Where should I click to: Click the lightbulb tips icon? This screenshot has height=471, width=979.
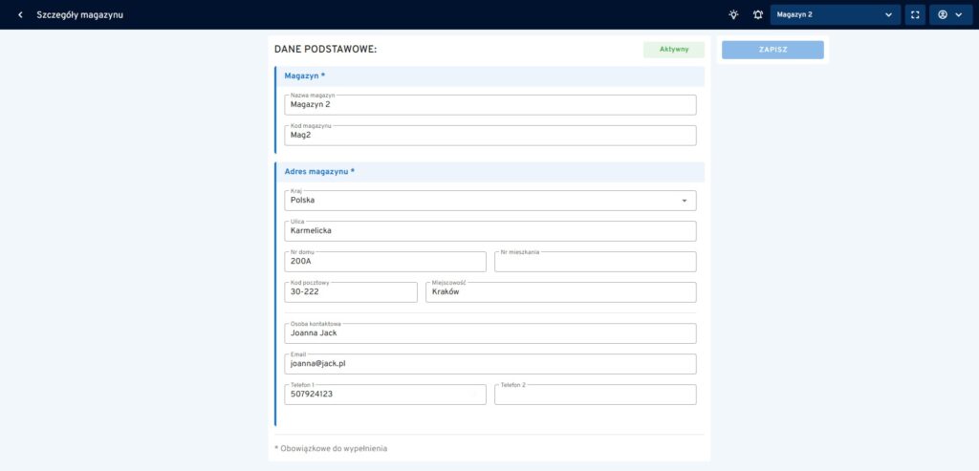pyautogui.click(x=733, y=15)
